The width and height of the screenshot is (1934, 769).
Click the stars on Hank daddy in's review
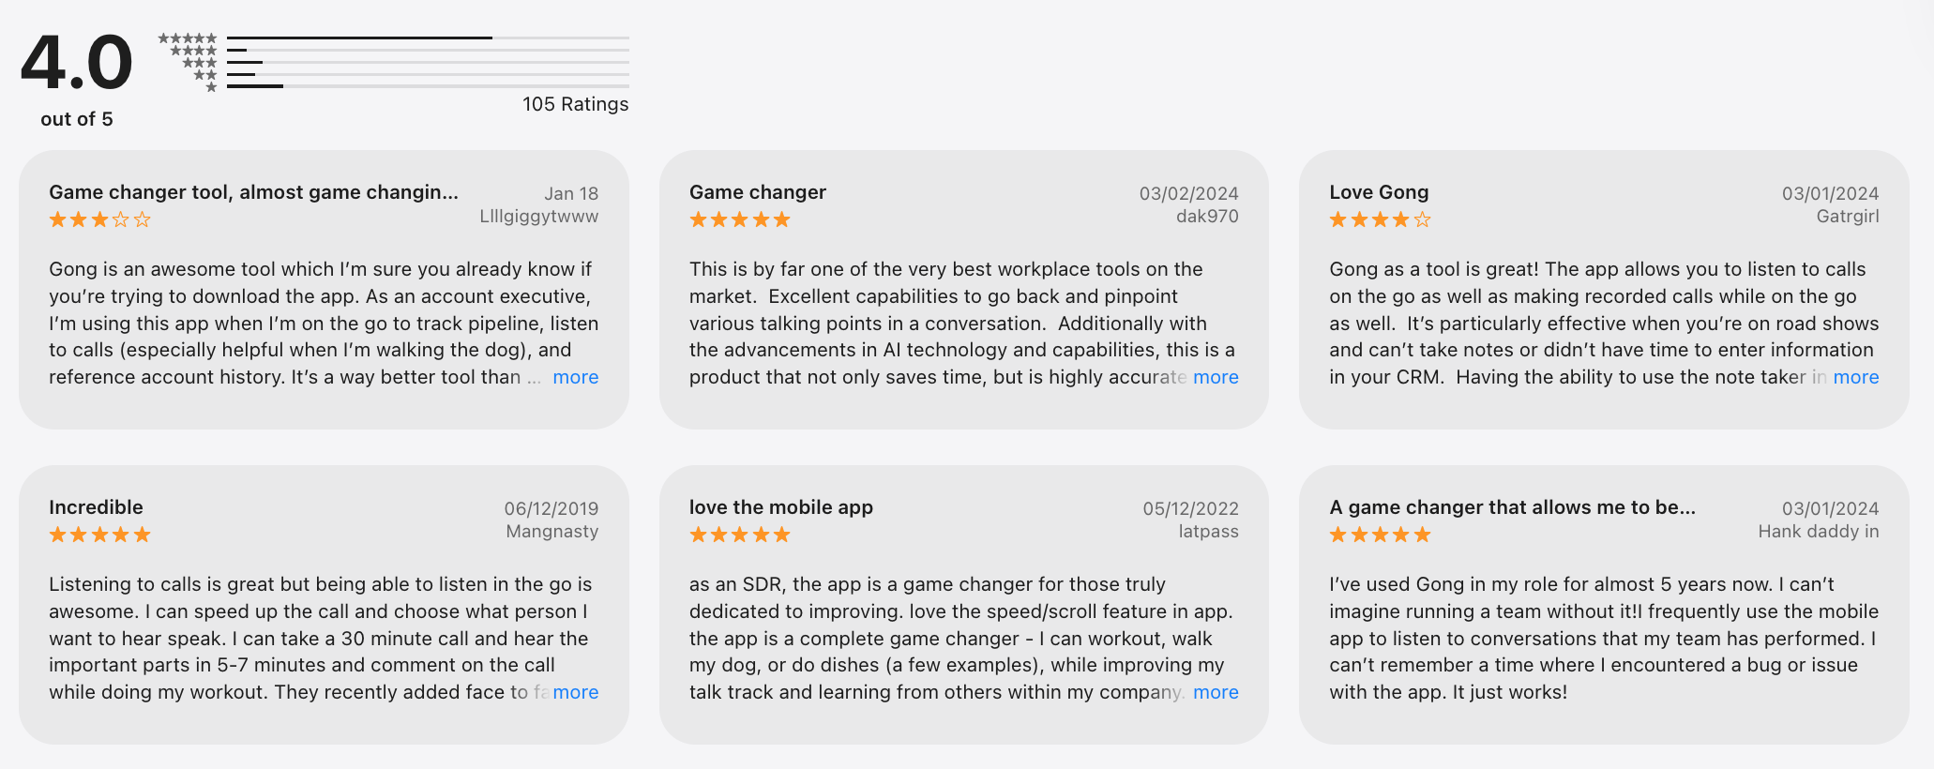[x=1380, y=535]
